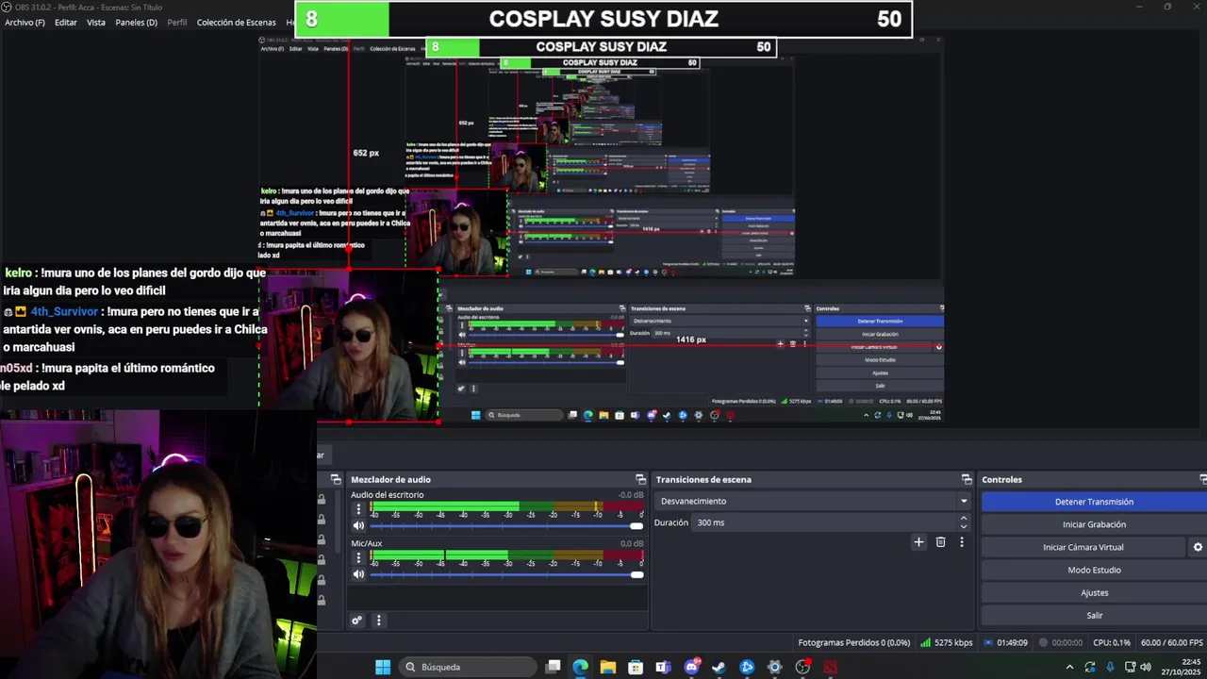This screenshot has height=679, width=1207.
Task: Click the microphone tray icon
Action: coord(1110,667)
